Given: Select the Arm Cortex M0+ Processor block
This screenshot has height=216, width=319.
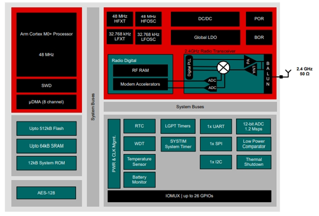Looking at the screenshot, I should pos(47,45).
